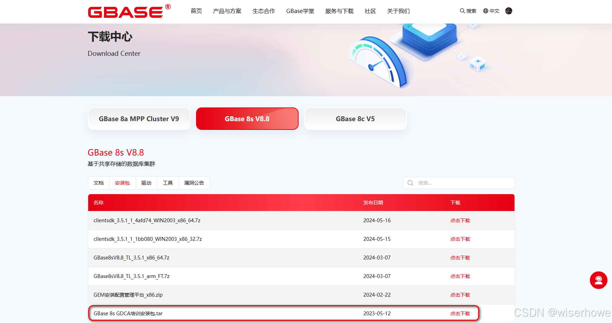Open 产品与方案 menu
Image resolution: width=612 pixels, height=323 pixels.
tap(227, 11)
